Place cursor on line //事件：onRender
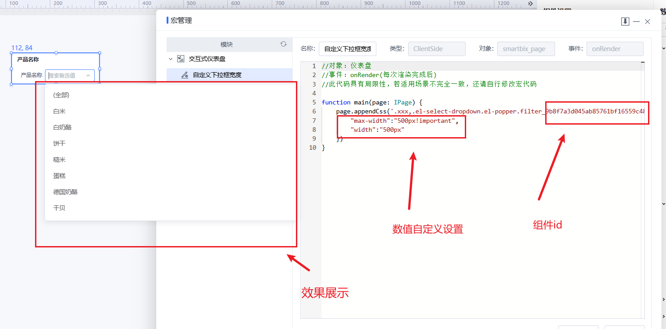This screenshot has height=329, width=666. click(379, 75)
